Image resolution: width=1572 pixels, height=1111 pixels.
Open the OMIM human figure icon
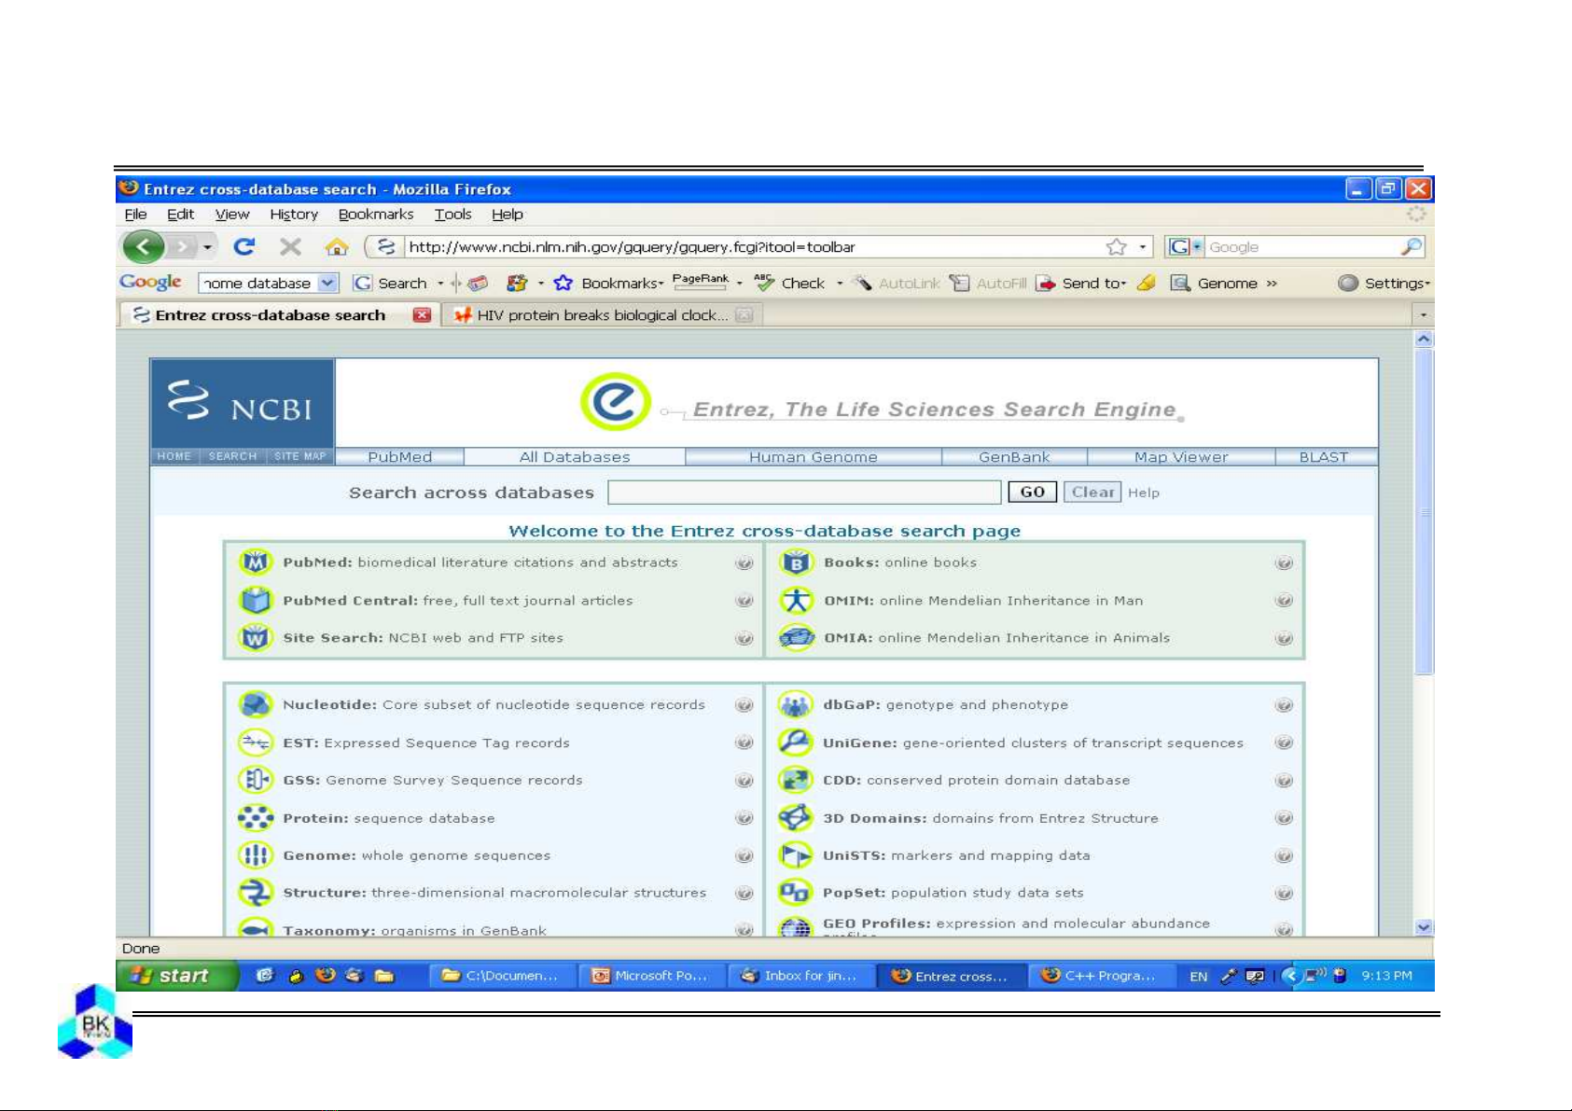[796, 600]
